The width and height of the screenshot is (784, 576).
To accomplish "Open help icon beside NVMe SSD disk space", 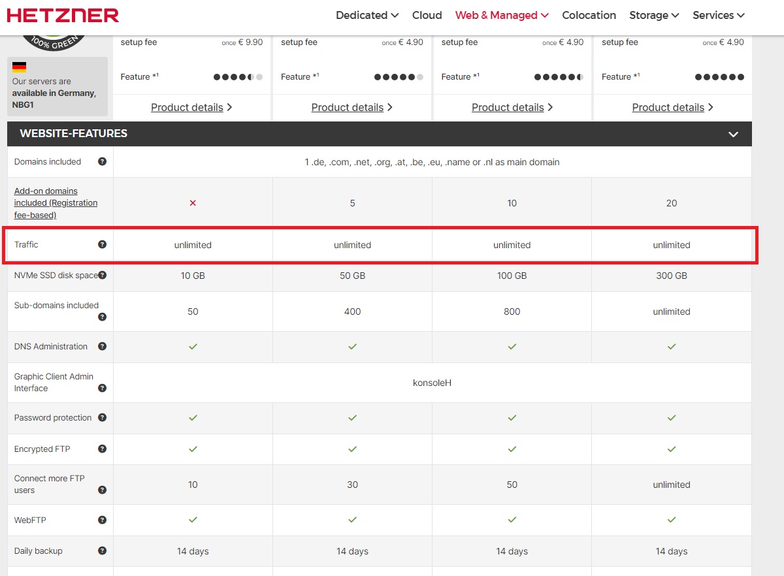I will [102, 275].
